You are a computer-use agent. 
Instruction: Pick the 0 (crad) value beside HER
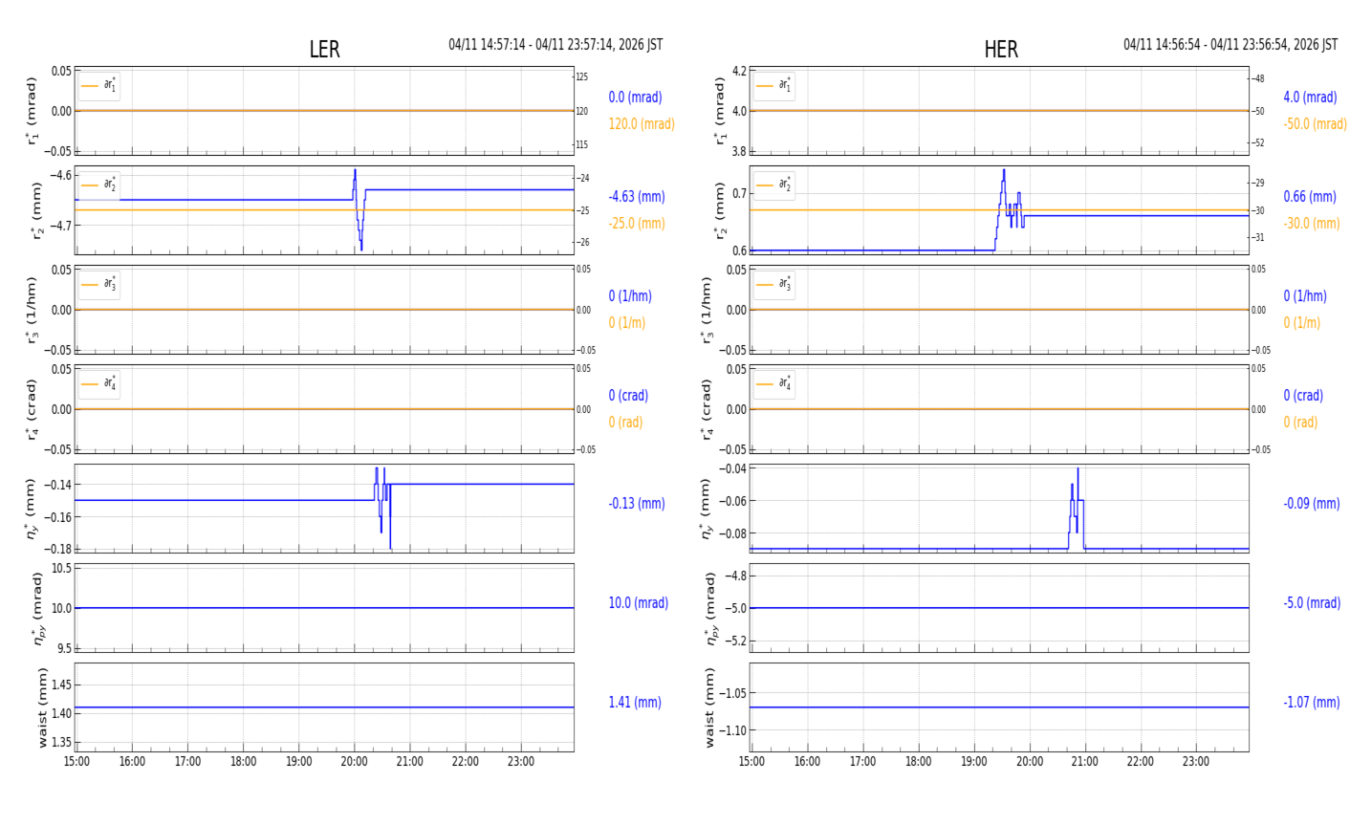point(1303,396)
